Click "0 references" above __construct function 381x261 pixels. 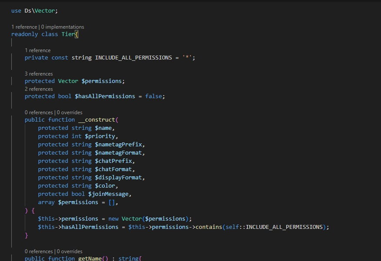(39, 112)
